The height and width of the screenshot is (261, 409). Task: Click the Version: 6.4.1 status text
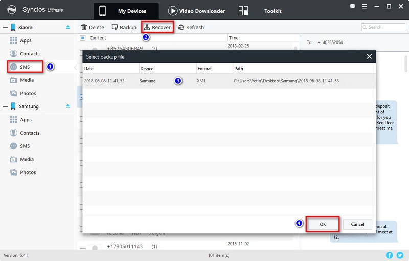point(16,255)
